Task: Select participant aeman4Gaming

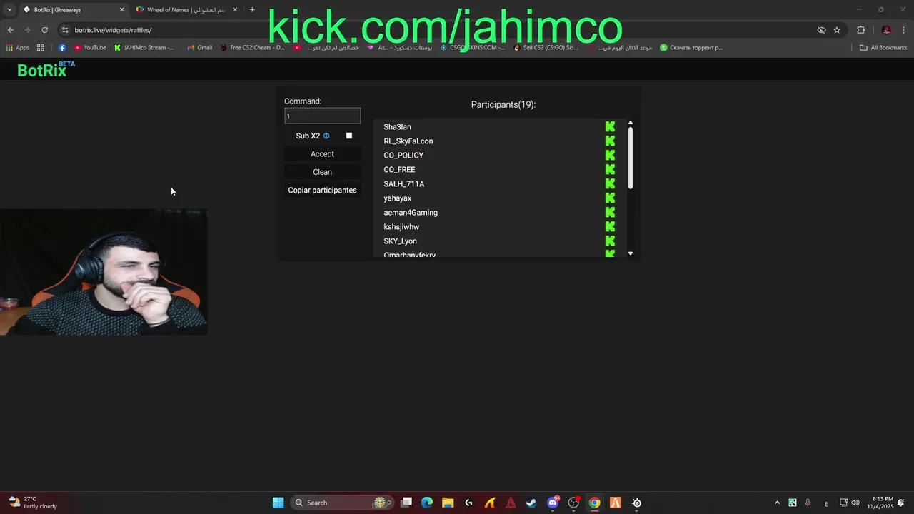Action: [x=411, y=213]
